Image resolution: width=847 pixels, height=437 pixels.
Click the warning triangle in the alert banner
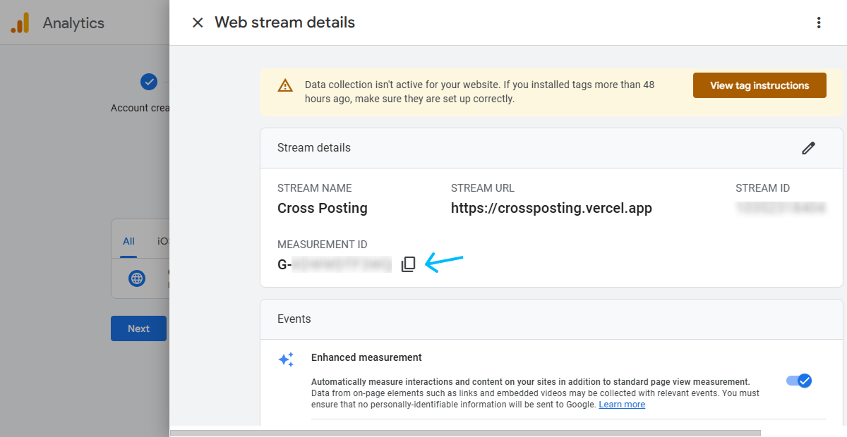pos(285,85)
